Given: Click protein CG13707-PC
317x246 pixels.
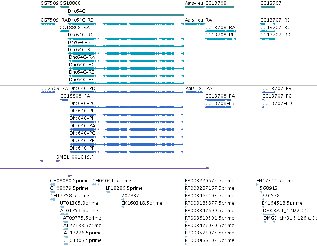Looking at the screenshot, I should [x=277, y=96].
